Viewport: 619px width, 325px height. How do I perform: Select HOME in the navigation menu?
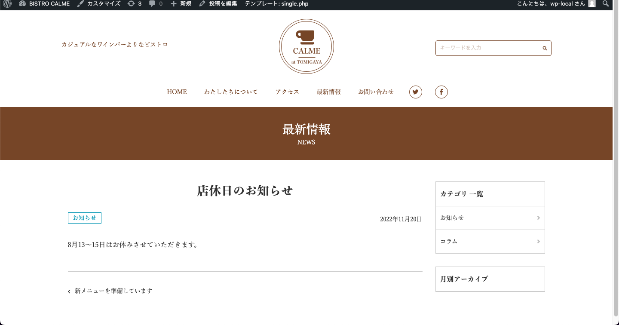pyautogui.click(x=177, y=92)
